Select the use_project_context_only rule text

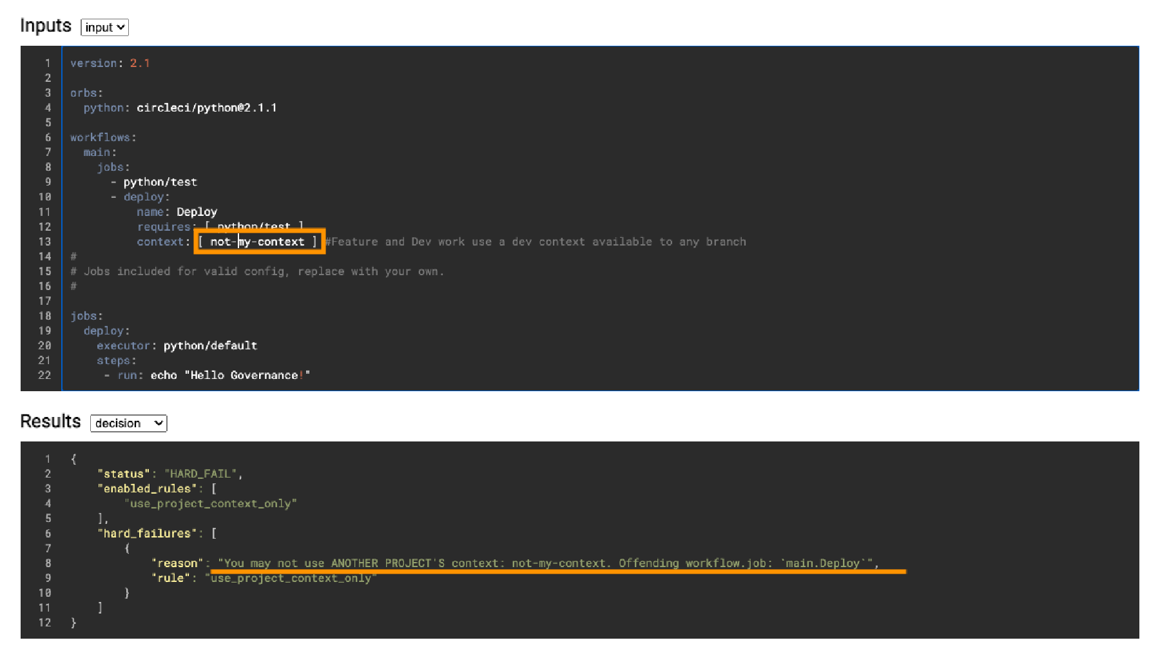coord(290,578)
